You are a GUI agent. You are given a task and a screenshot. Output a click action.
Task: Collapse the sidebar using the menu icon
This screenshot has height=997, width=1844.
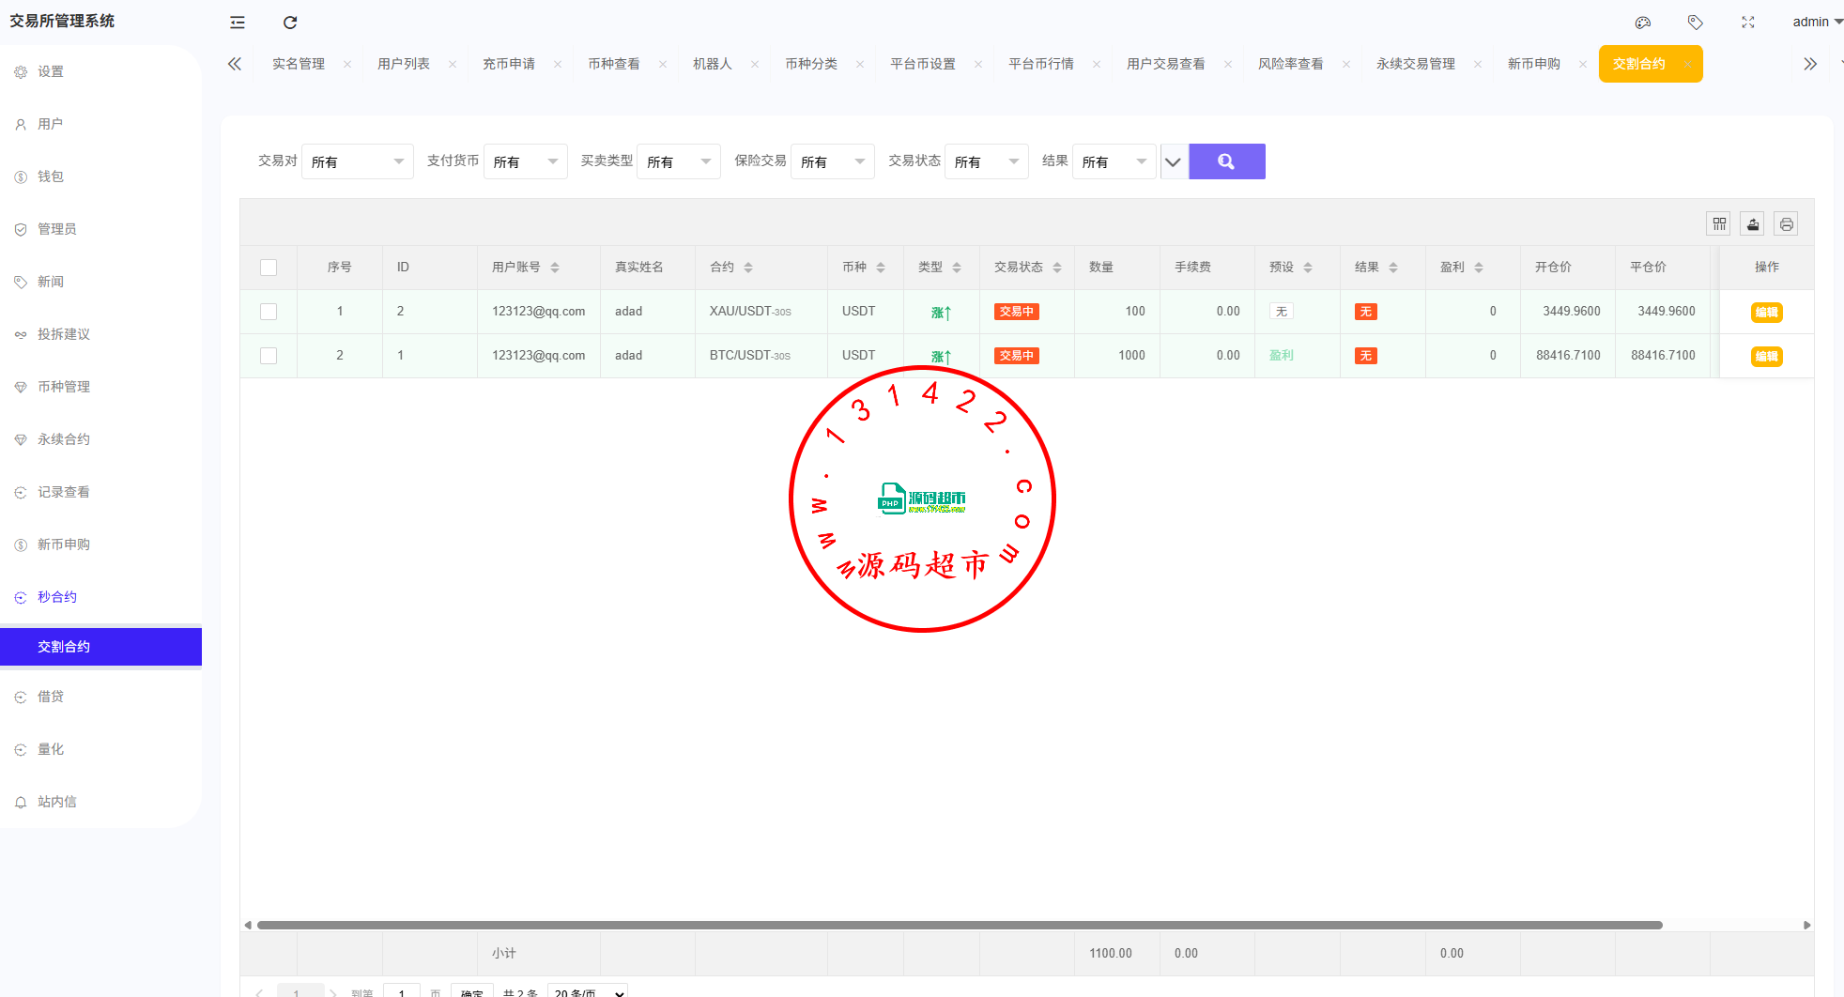(238, 23)
